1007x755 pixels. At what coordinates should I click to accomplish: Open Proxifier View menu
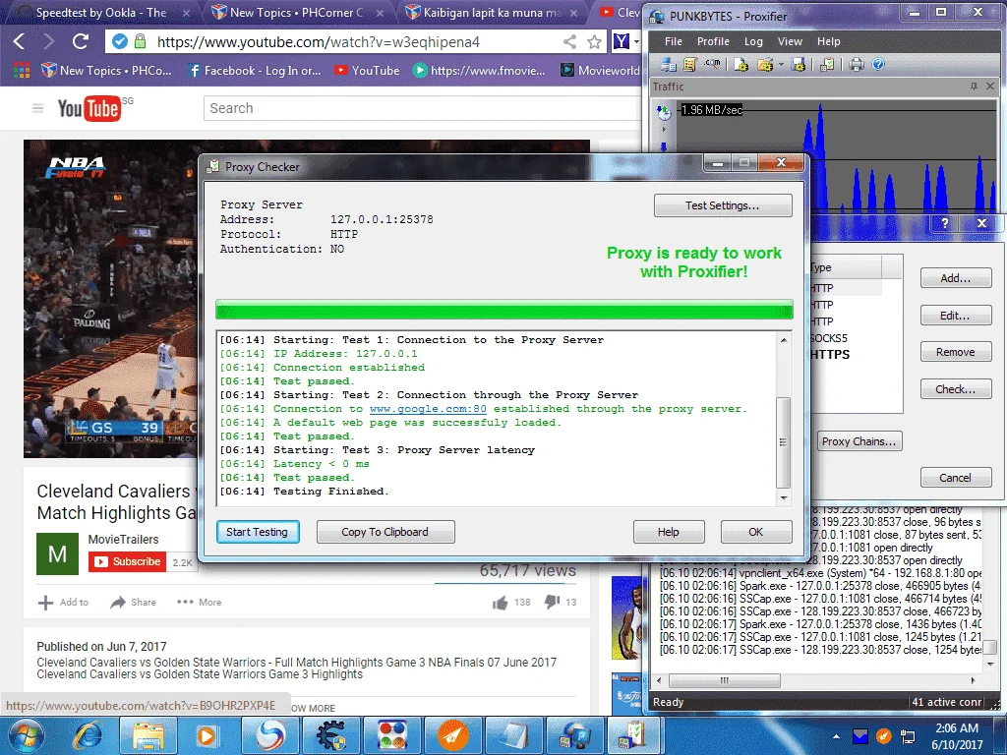tap(790, 41)
